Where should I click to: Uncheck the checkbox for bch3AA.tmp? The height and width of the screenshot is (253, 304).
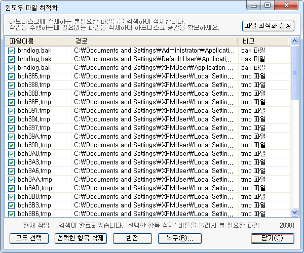coord(12,180)
